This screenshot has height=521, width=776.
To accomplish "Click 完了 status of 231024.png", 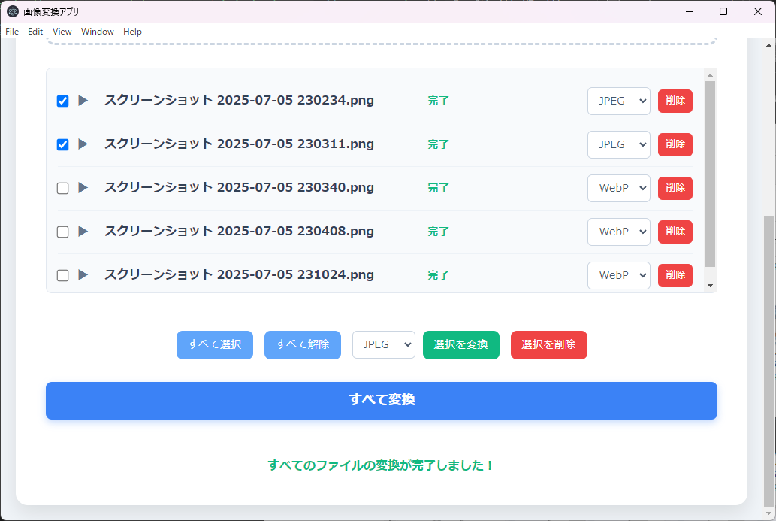I will 438,275.
